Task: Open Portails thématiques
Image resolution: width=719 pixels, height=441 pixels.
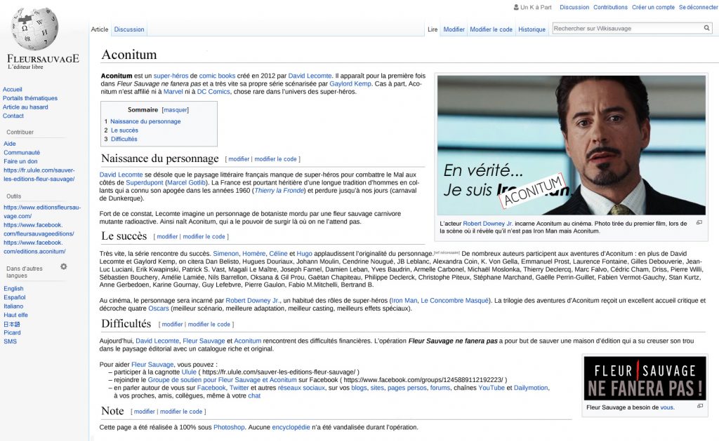Action: pos(30,98)
